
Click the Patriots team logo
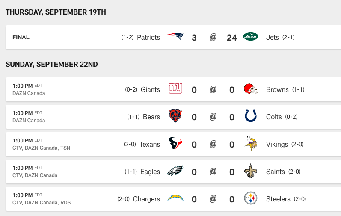(x=175, y=36)
